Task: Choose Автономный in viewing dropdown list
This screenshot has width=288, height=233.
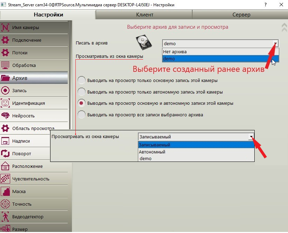Action: click(x=196, y=152)
